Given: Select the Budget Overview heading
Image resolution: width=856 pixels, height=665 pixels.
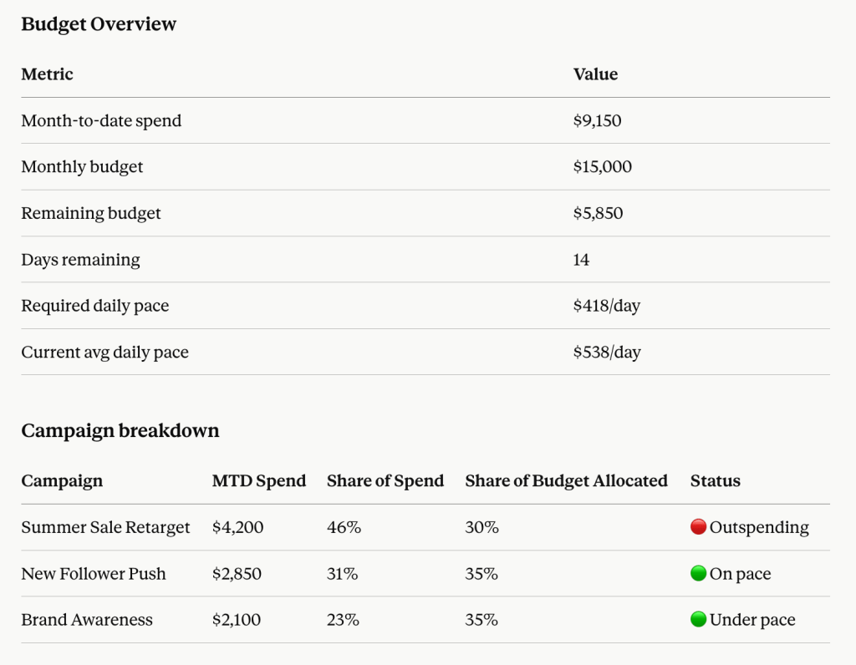Looking at the screenshot, I should click(x=99, y=24).
